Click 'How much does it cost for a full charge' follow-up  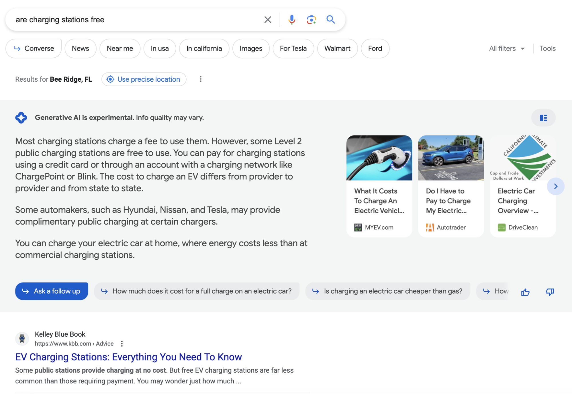196,291
